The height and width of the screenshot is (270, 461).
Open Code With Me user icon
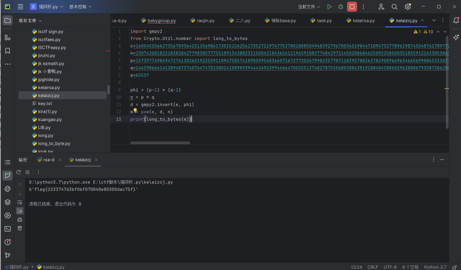tap(381, 7)
